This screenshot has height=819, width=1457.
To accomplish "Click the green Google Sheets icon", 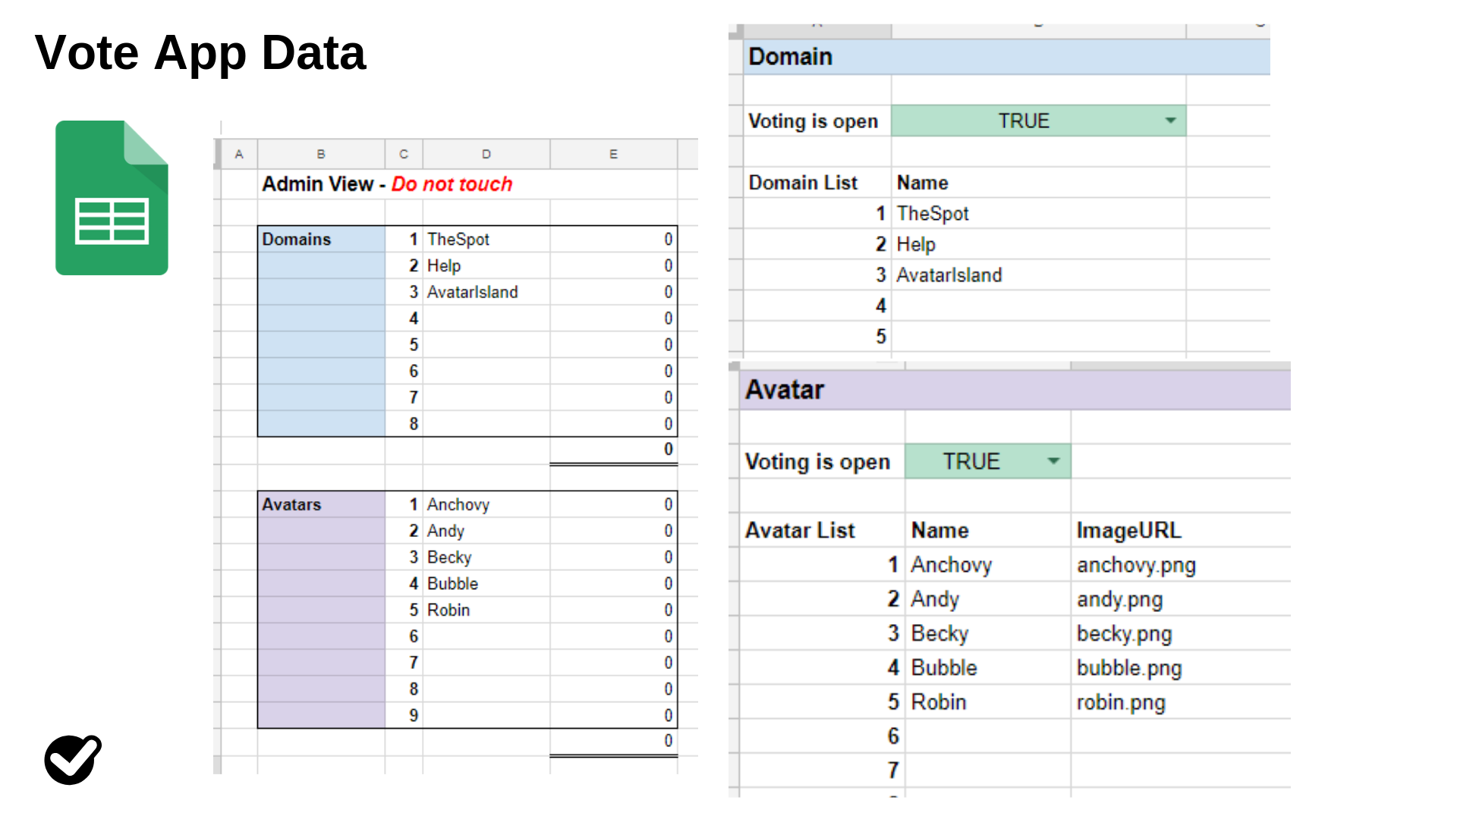I will pyautogui.click(x=112, y=198).
